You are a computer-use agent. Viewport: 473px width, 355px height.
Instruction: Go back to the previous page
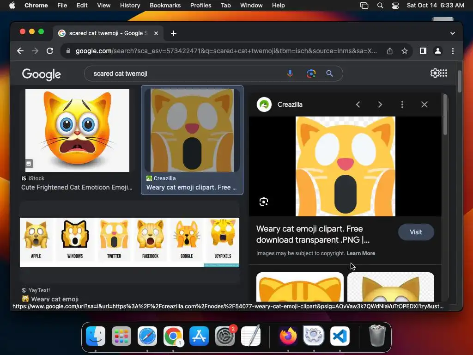pyautogui.click(x=20, y=51)
